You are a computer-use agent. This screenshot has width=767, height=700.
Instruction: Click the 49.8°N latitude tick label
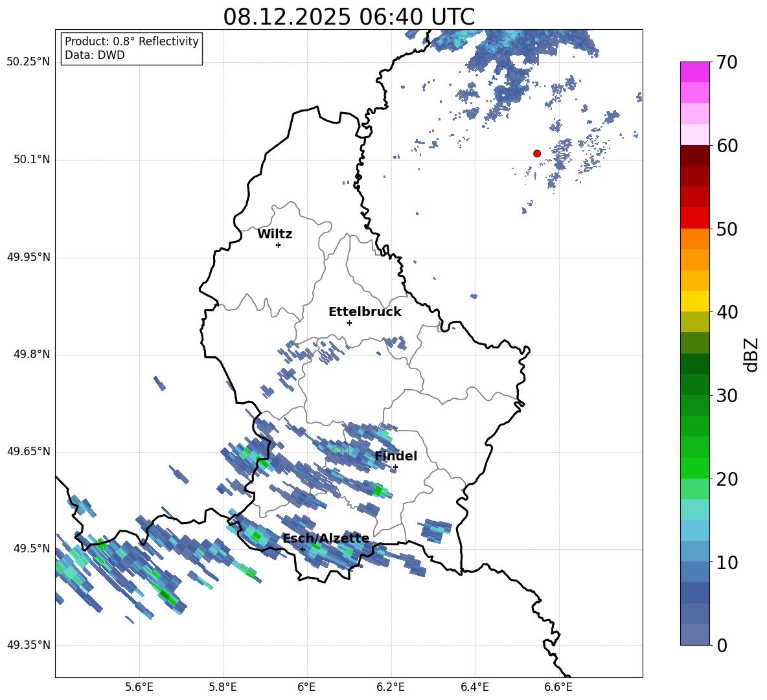31,354
